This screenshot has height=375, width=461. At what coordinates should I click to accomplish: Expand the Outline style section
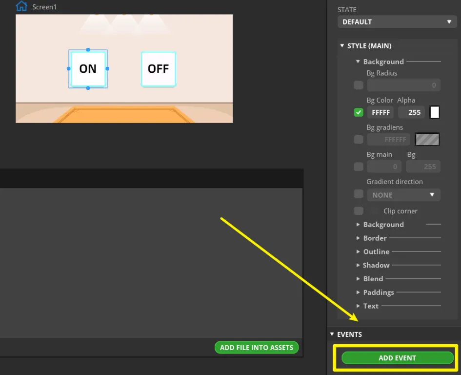pyautogui.click(x=376, y=252)
